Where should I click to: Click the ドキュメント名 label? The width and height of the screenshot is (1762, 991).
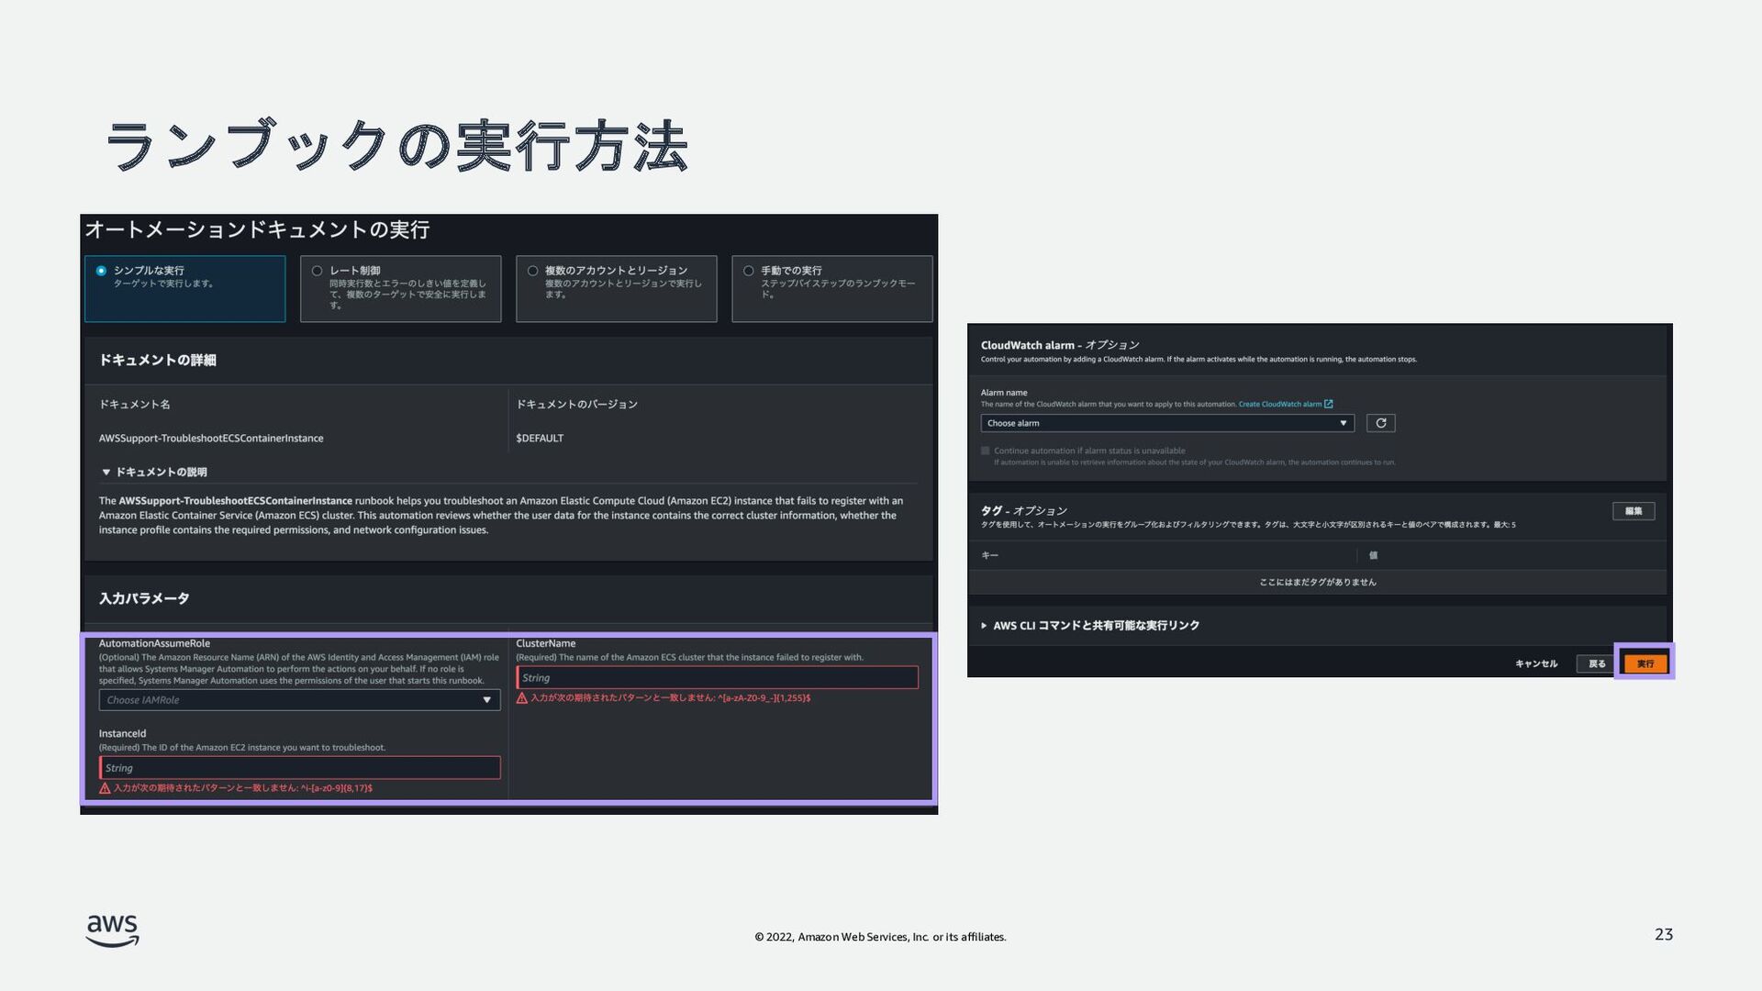[134, 405]
